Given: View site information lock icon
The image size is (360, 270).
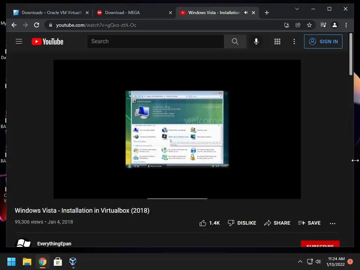Looking at the screenshot, I should [x=51, y=25].
